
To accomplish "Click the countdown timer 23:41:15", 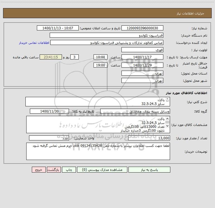I will pyautogui.click(x=51, y=57).
